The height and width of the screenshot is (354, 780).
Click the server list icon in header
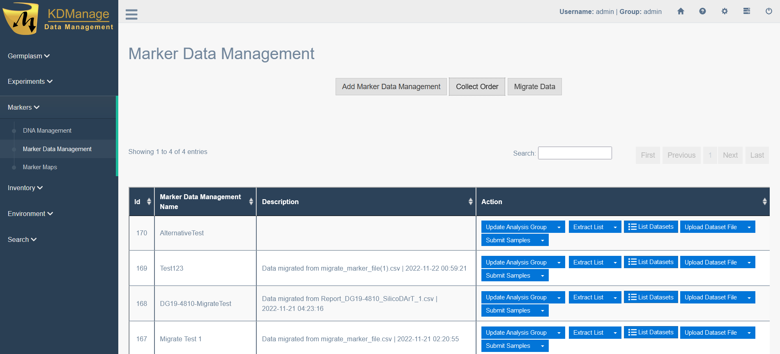point(747,11)
